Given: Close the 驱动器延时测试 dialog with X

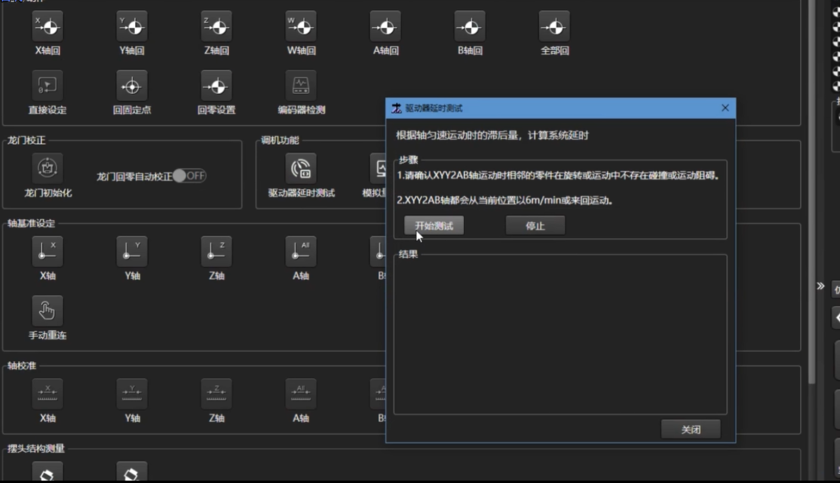Looking at the screenshot, I should coord(725,108).
